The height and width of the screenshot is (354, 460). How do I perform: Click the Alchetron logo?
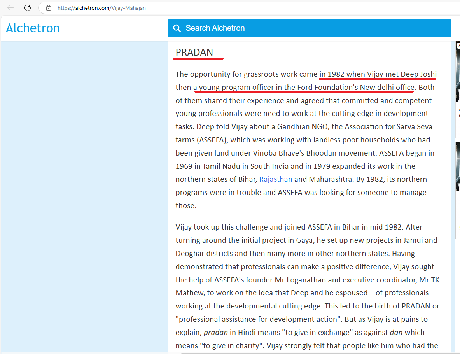coord(33,28)
